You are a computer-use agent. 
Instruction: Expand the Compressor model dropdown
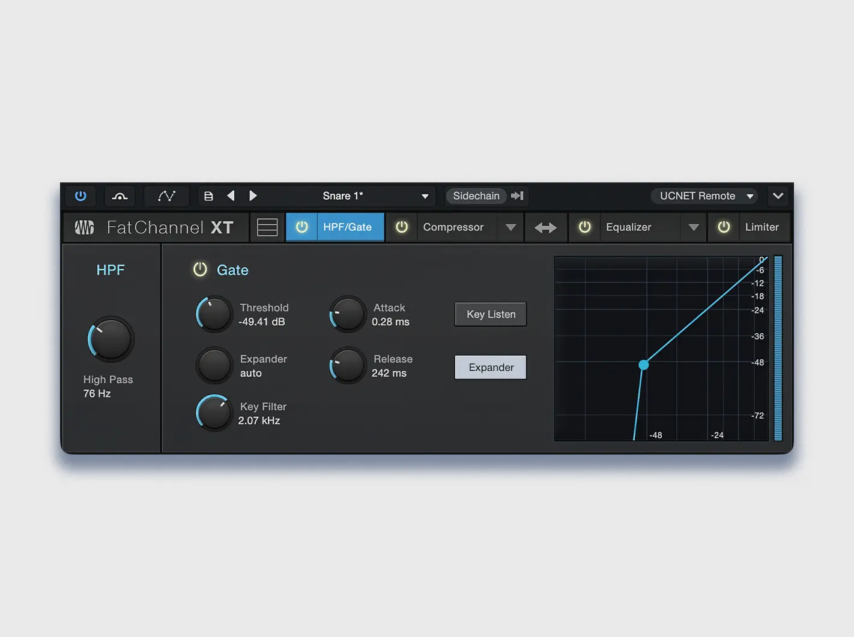[x=510, y=227]
